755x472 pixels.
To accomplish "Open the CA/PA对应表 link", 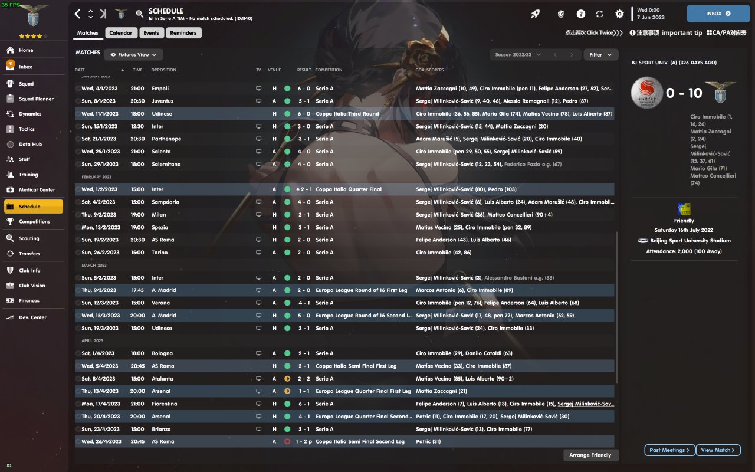I will click(727, 33).
